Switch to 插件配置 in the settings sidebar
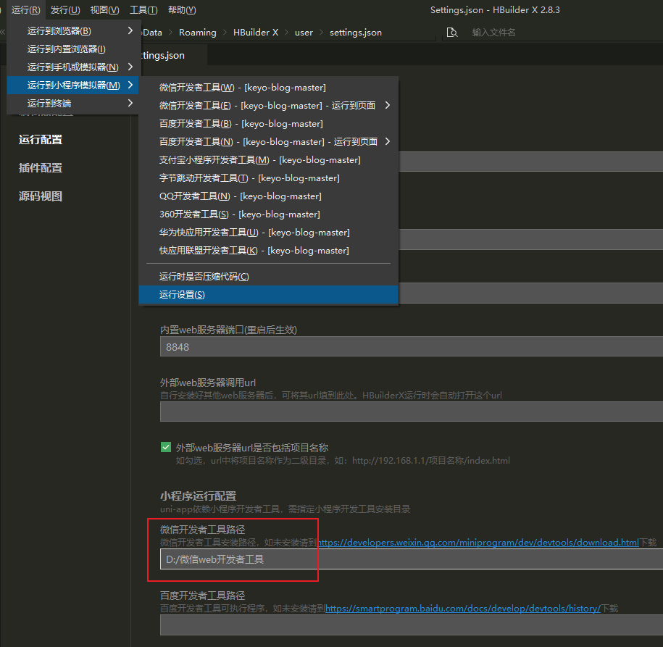The image size is (663, 647). pyautogui.click(x=41, y=168)
